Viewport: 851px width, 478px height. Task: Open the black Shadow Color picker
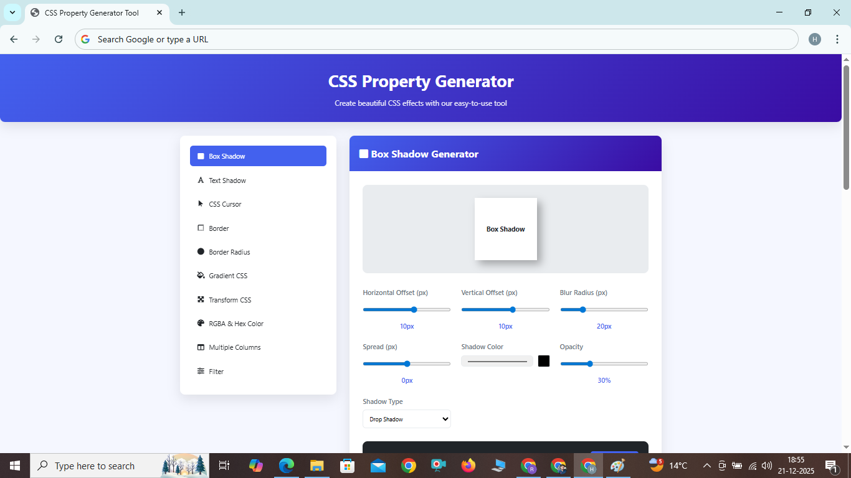(543, 360)
